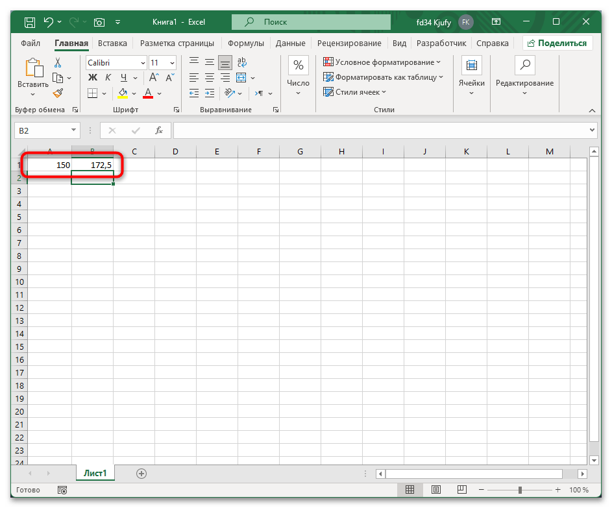Toggle bold Ж formatting

[93, 78]
